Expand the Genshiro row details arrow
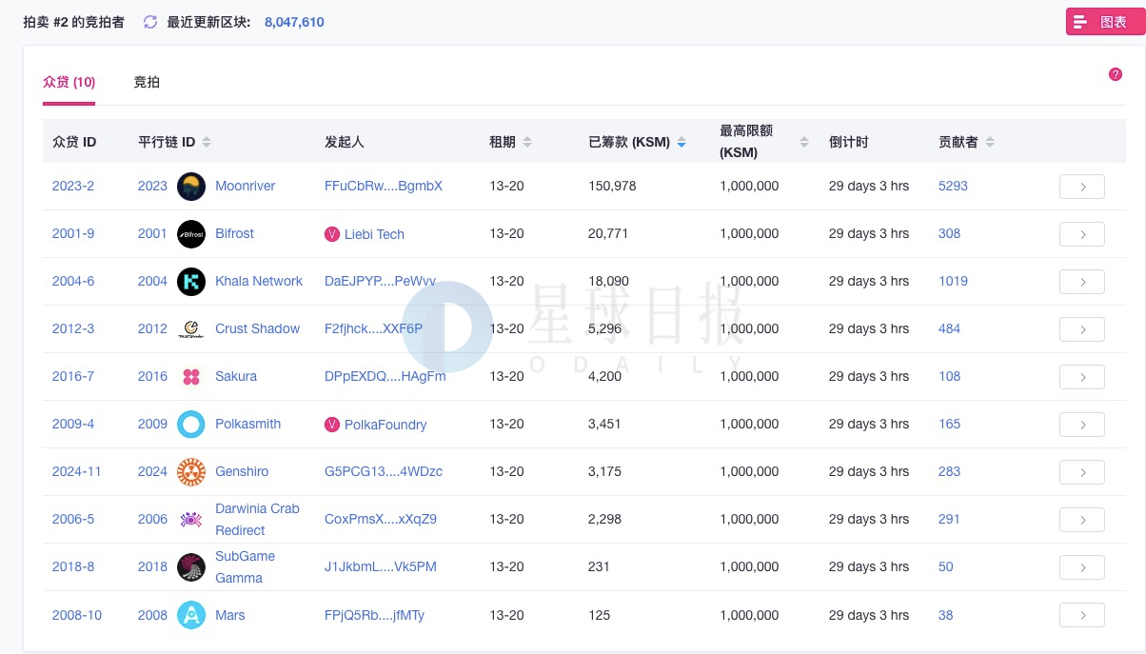Image resolution: width=1146 pixels, height=654 pixels. coord(1082,472)
